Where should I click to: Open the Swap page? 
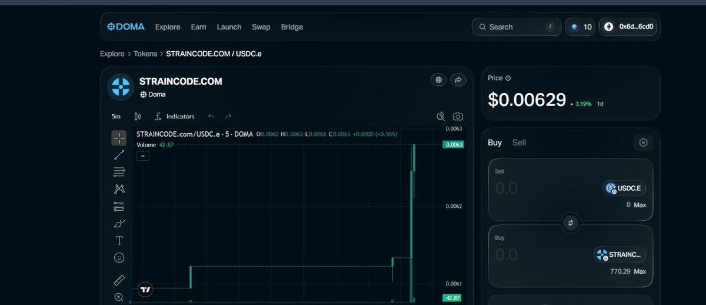[261, 27]
